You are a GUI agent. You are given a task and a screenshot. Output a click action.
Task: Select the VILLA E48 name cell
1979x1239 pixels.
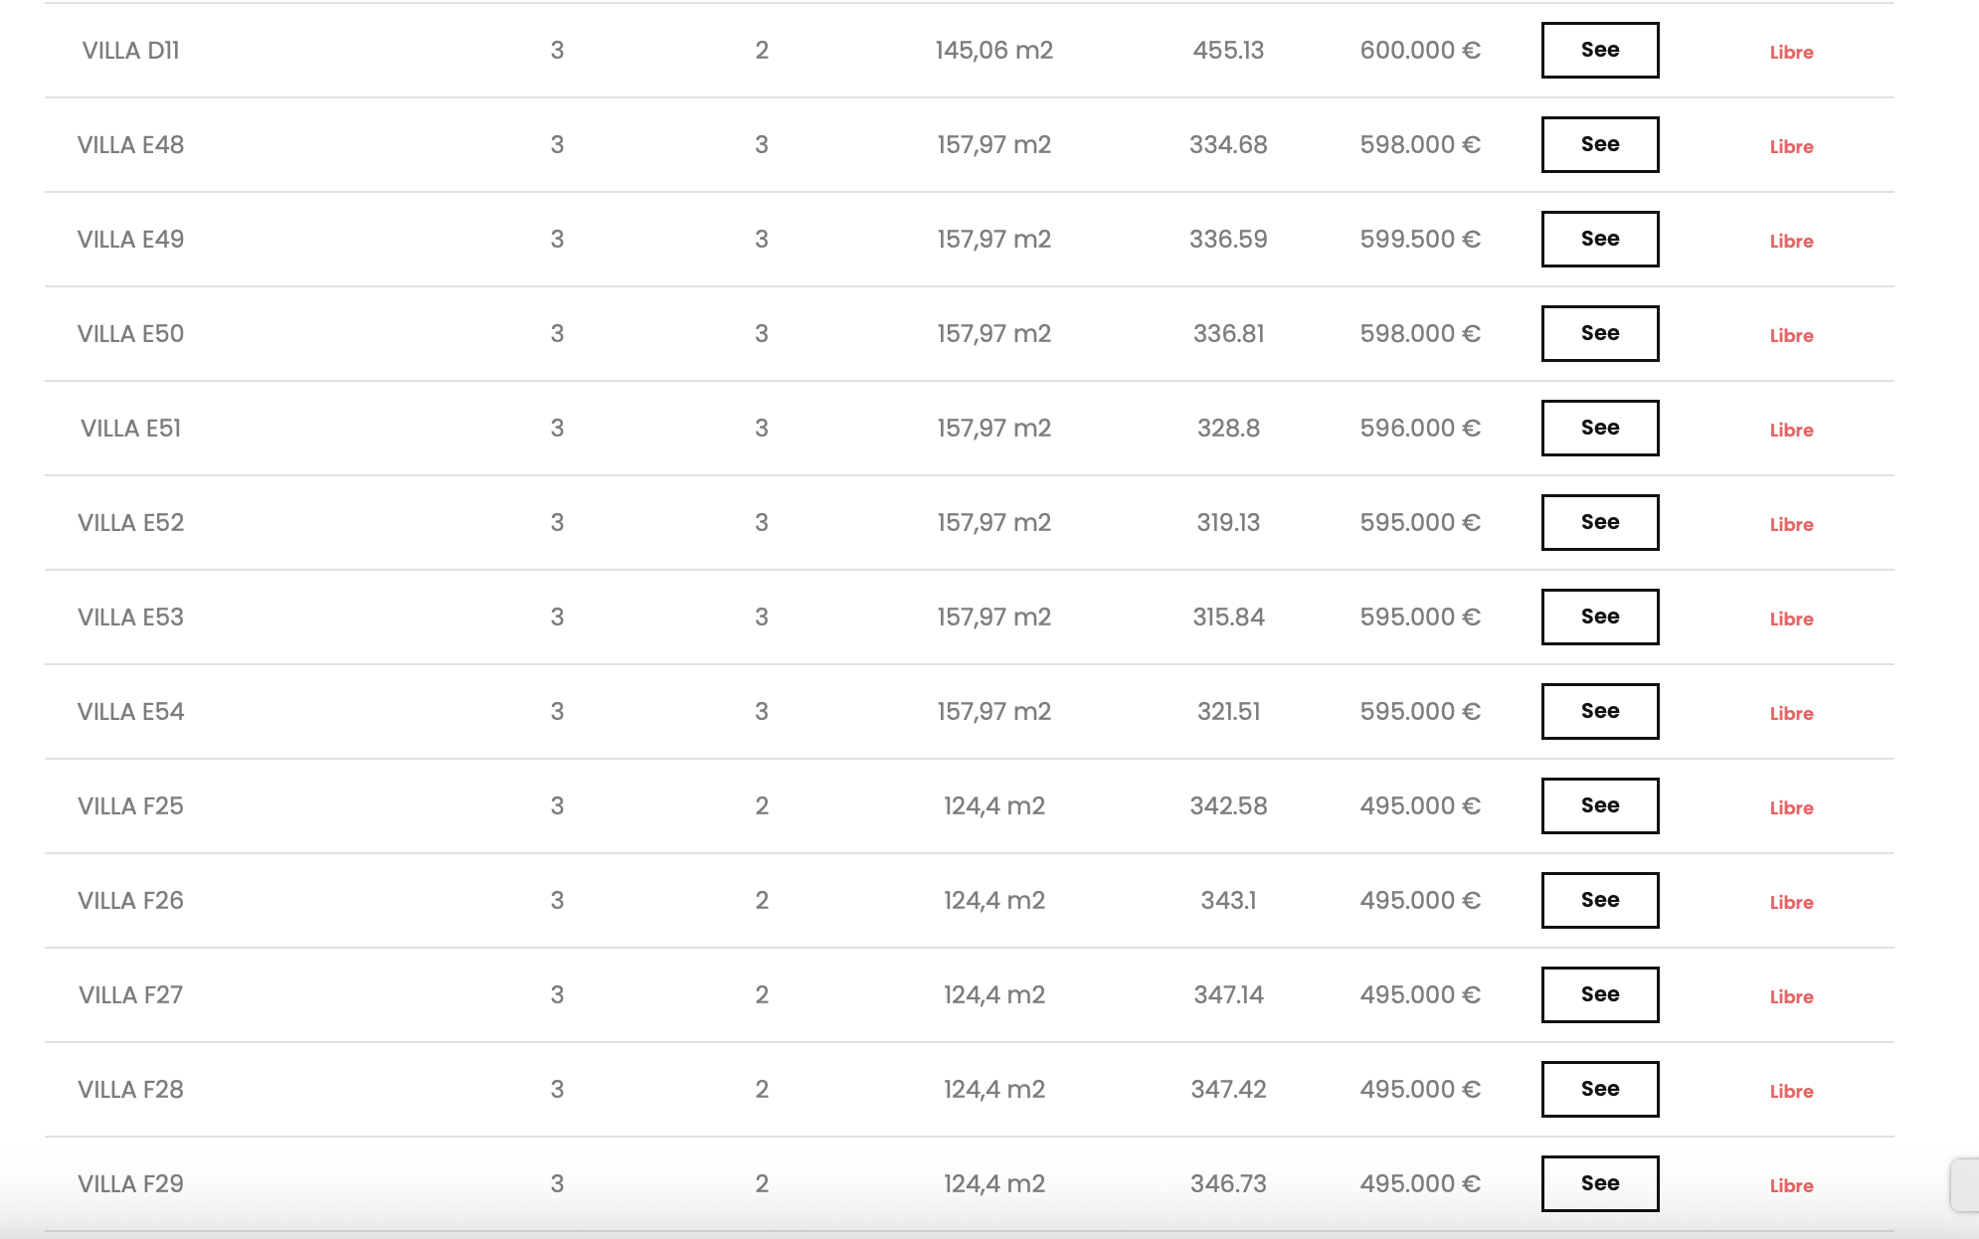pos(130,145)
